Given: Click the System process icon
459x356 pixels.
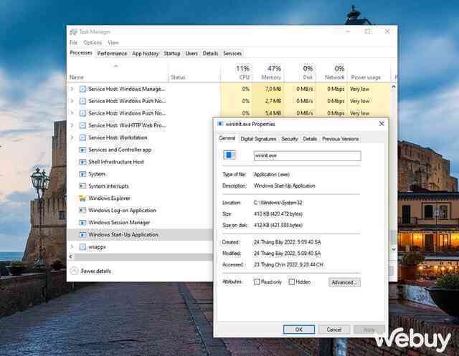Looking at the screenshot, I should [x=83, y=174].
